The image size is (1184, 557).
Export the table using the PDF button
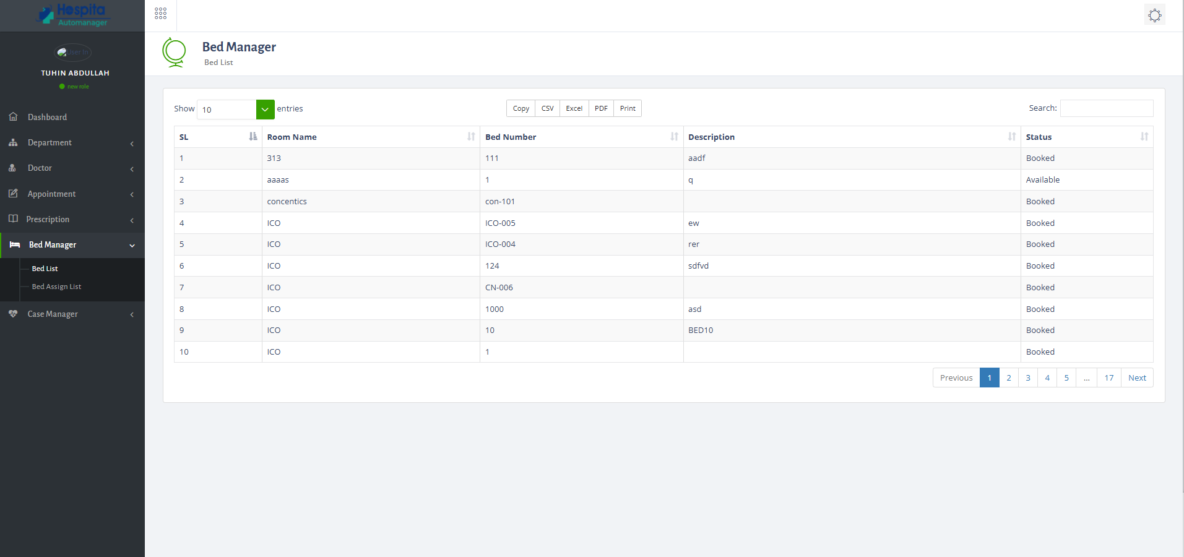pos(600,108)
